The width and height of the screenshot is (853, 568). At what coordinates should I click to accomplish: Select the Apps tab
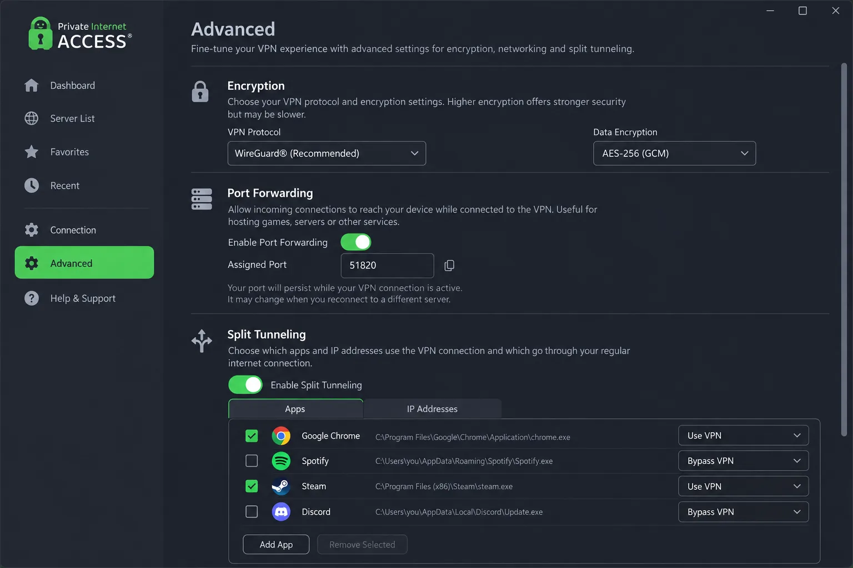coord(295,409)
